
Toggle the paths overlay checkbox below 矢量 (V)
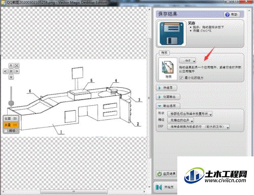tap(6, 131)
